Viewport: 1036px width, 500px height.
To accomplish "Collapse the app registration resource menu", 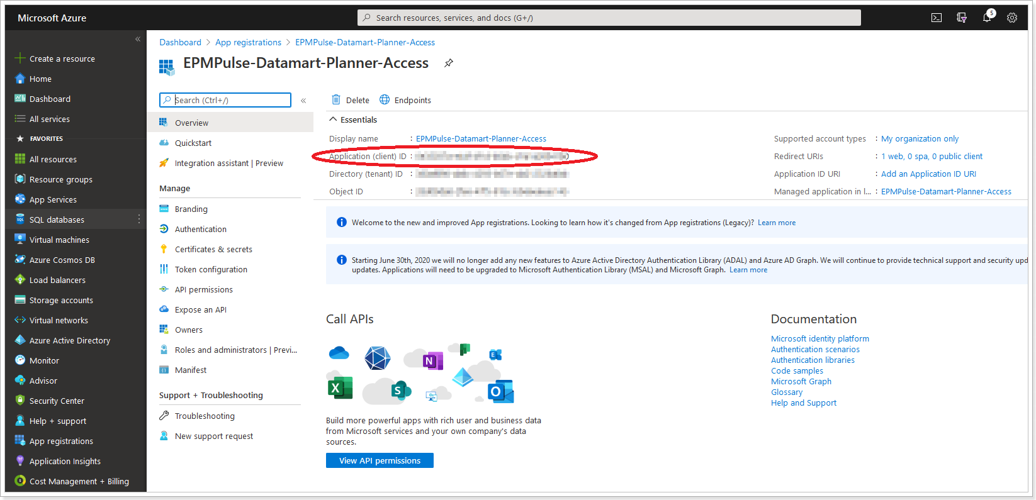I will 303,101.
